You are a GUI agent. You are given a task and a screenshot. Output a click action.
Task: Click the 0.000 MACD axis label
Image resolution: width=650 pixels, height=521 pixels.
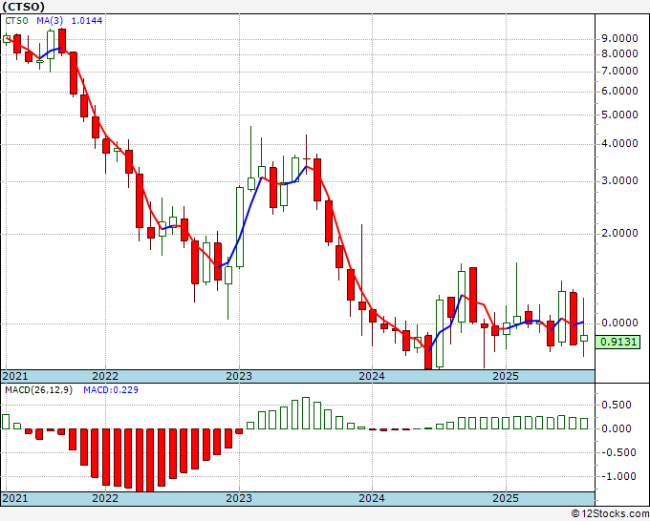tap(618, 428)
